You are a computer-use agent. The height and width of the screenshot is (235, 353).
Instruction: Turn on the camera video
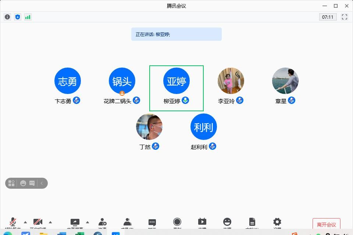tap(38, 222)
